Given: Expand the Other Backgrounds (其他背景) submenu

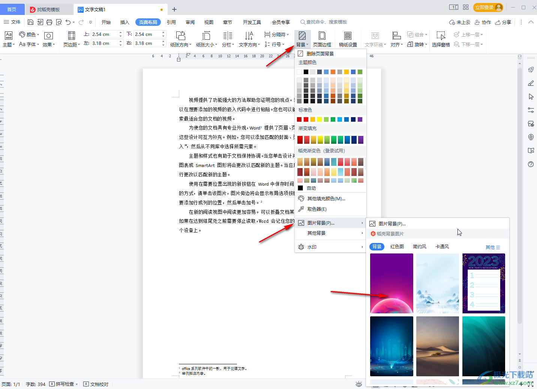Looking at the screenshot, I should [330, 233].
